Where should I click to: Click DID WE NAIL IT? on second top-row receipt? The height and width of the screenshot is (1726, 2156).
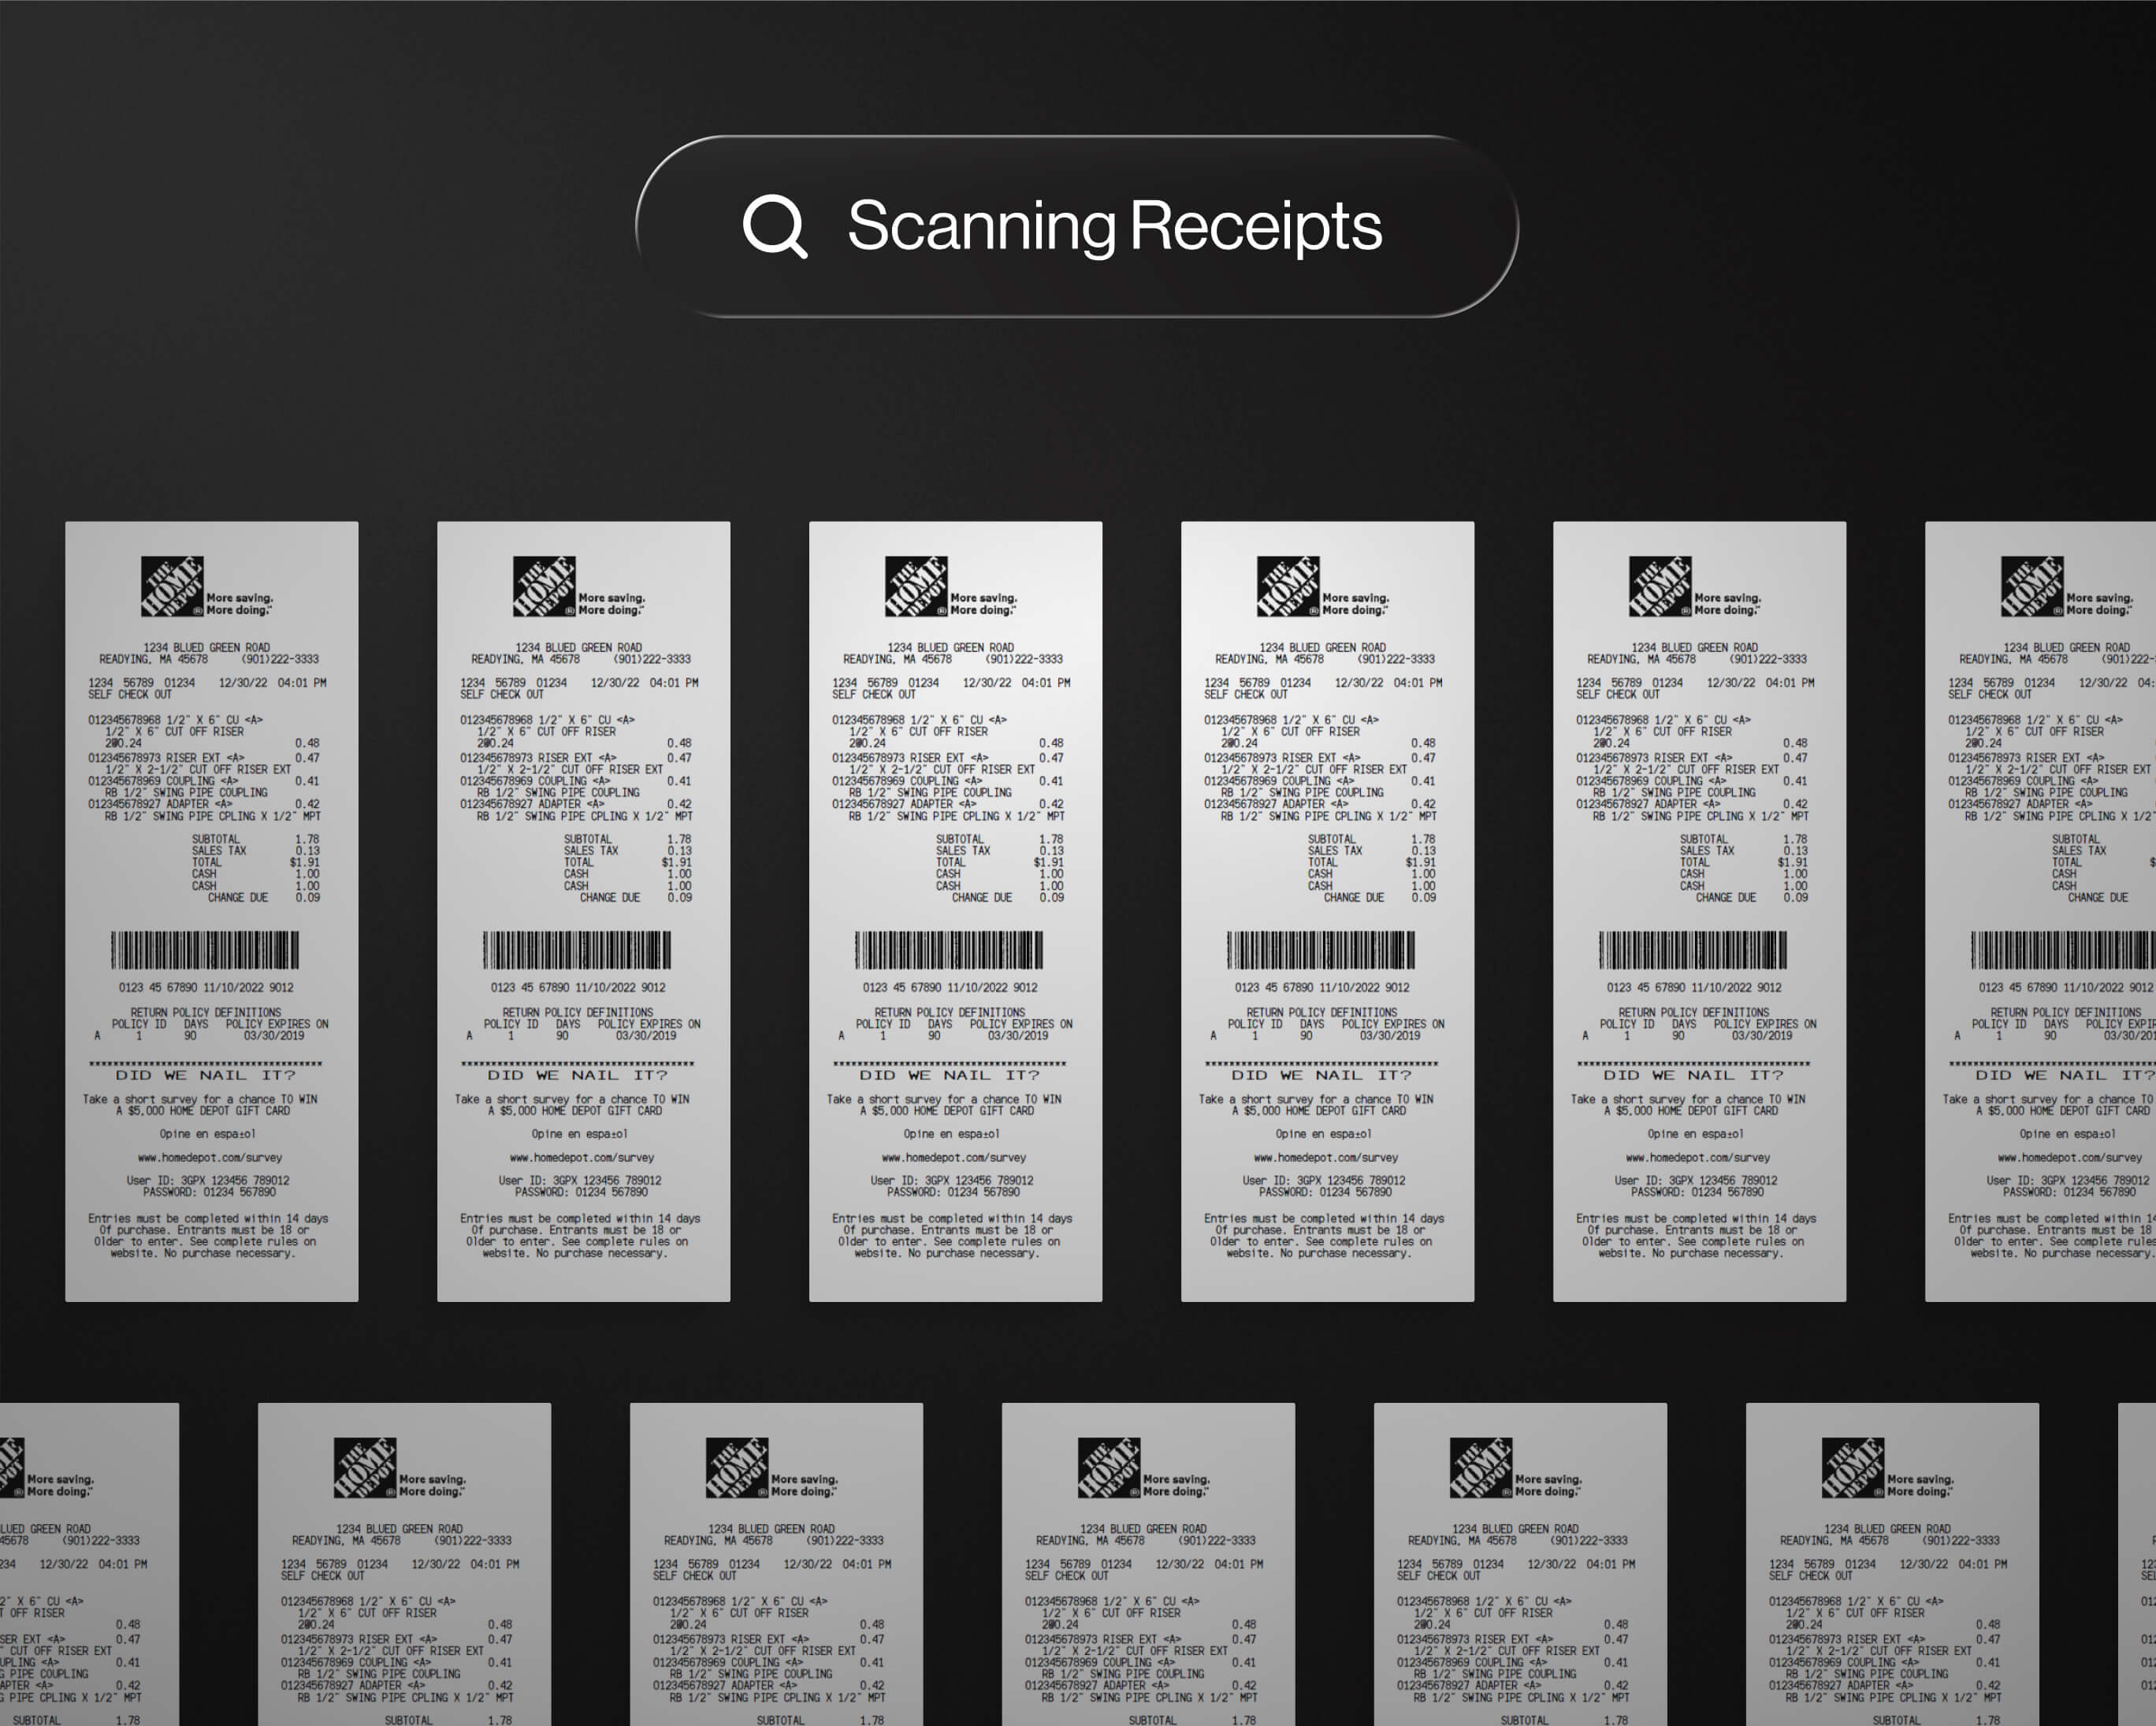[x=577, y=1075]
